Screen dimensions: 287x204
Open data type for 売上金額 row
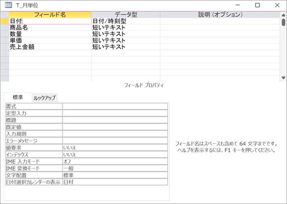126,47
